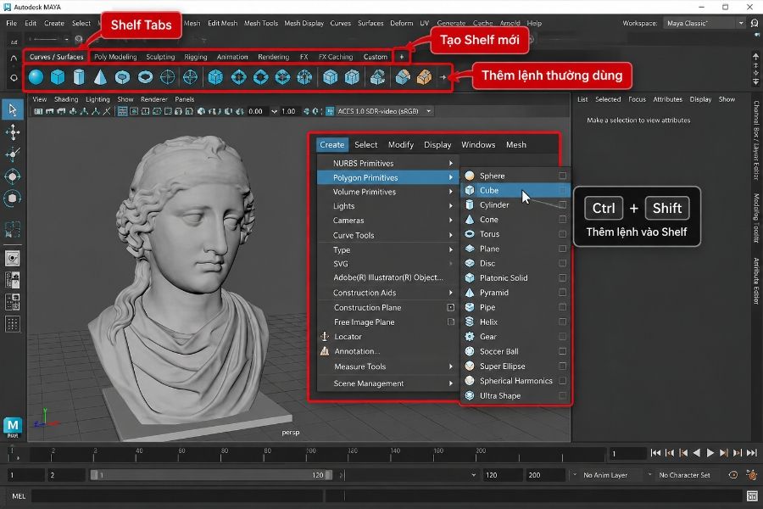Click Focus in the Attribute Editor header
The width and height of the screenshot is (763, 509).
point(637,99)
